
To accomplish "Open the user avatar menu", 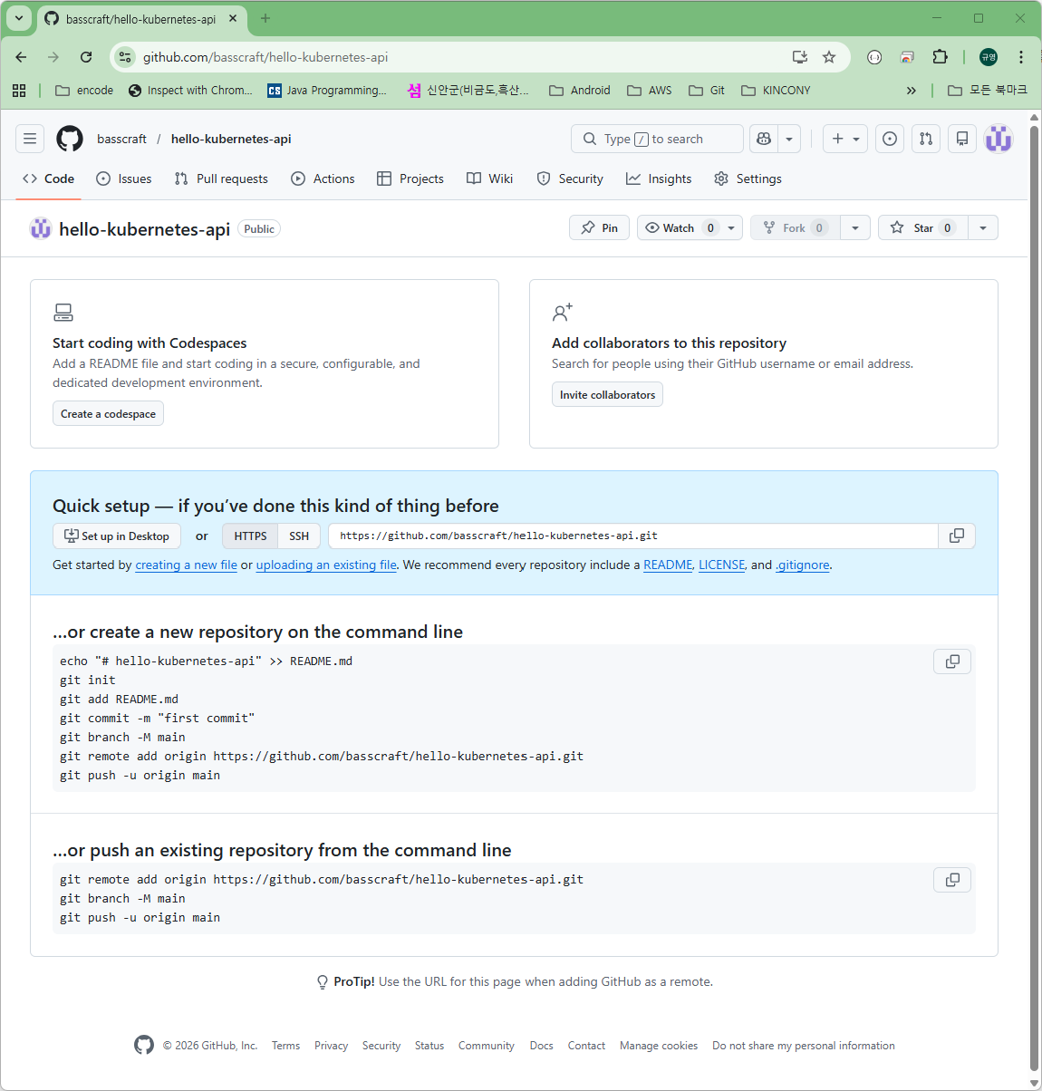I will coord(999,139).
